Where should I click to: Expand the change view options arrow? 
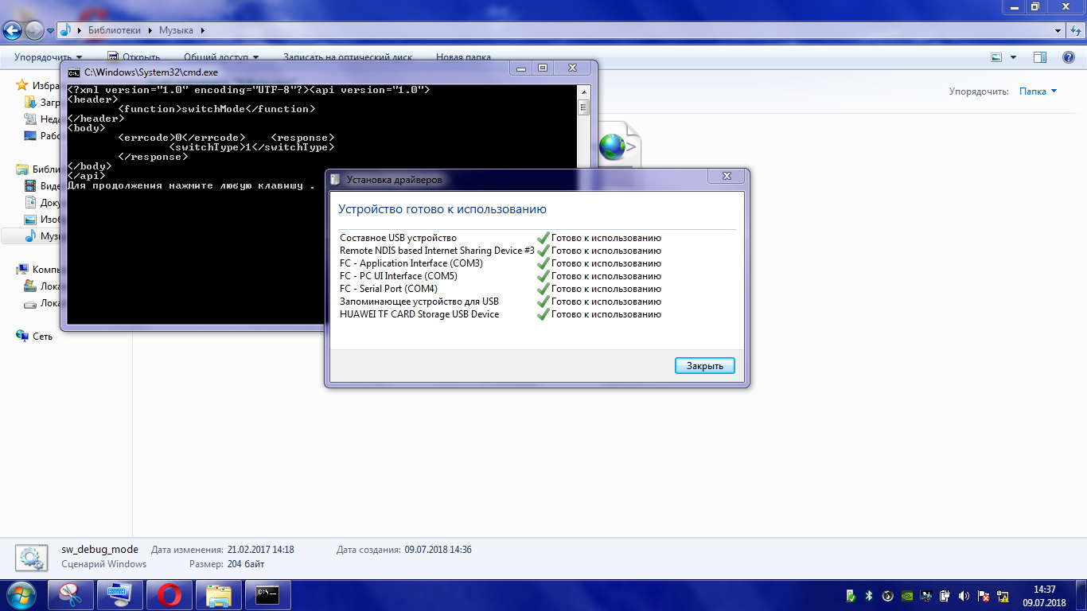pyautogui.click(x=1013, y=57)
